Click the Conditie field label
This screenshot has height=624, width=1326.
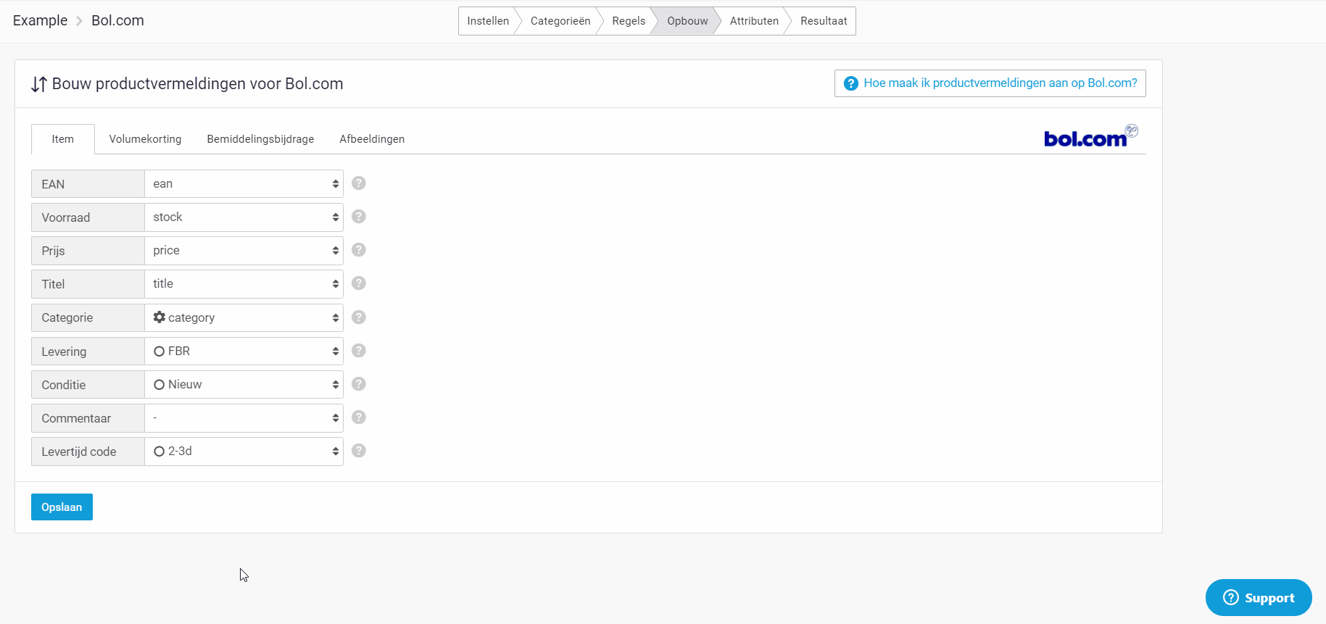[x=88, y=385]
